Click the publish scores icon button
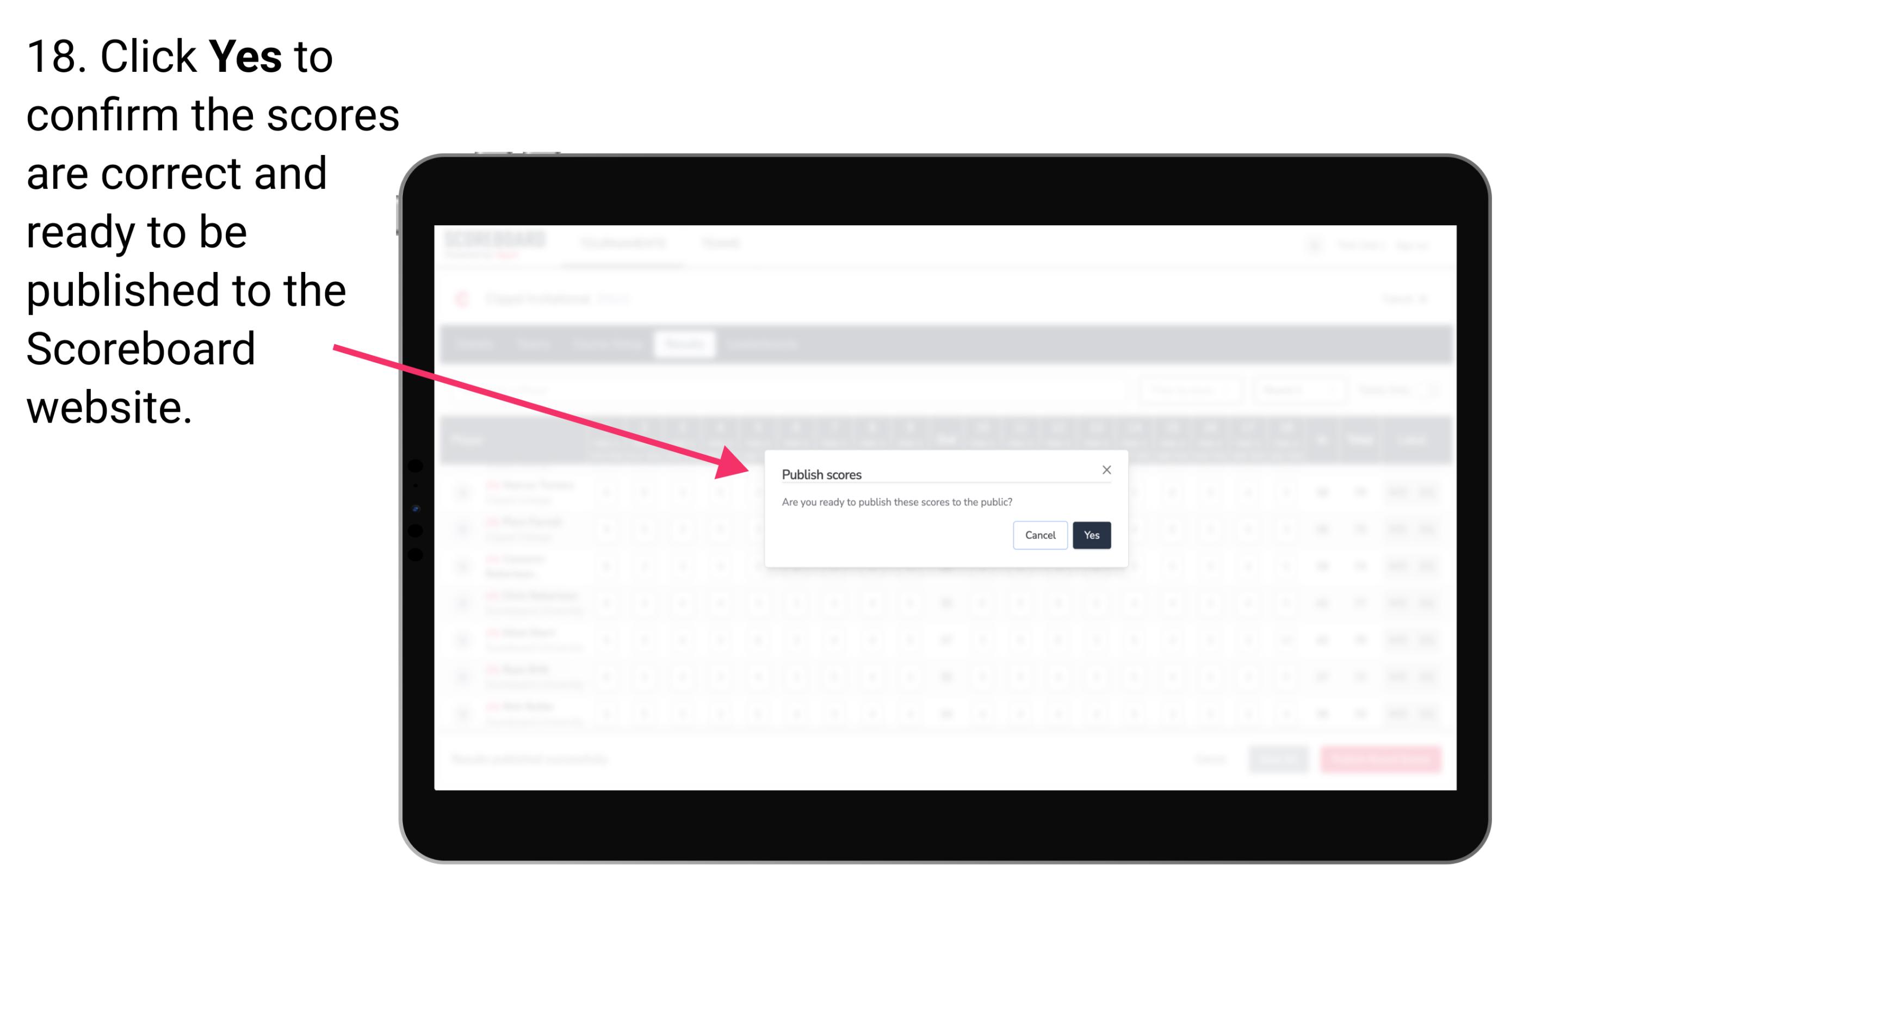Viewport: 1888px width, 1016px height. click(x=1090, y=534)
